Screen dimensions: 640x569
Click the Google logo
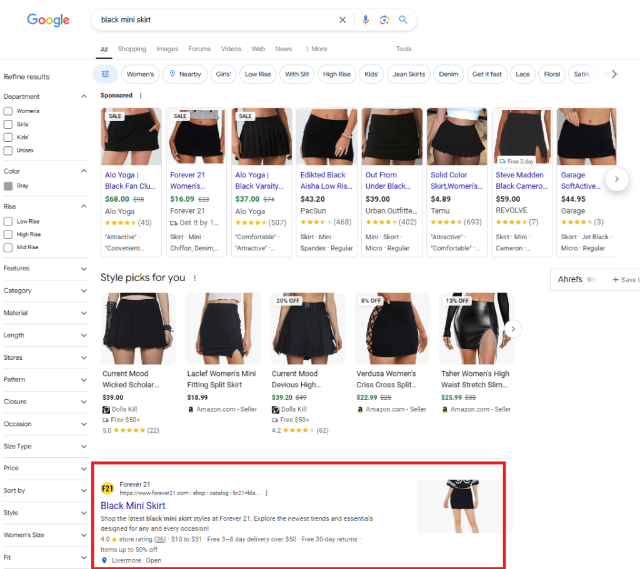tap(48, 20)
